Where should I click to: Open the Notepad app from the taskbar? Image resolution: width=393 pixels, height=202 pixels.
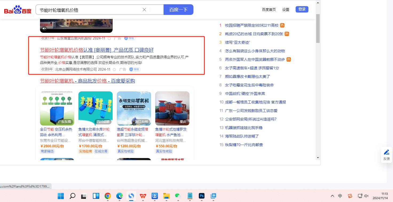[190, 196]
